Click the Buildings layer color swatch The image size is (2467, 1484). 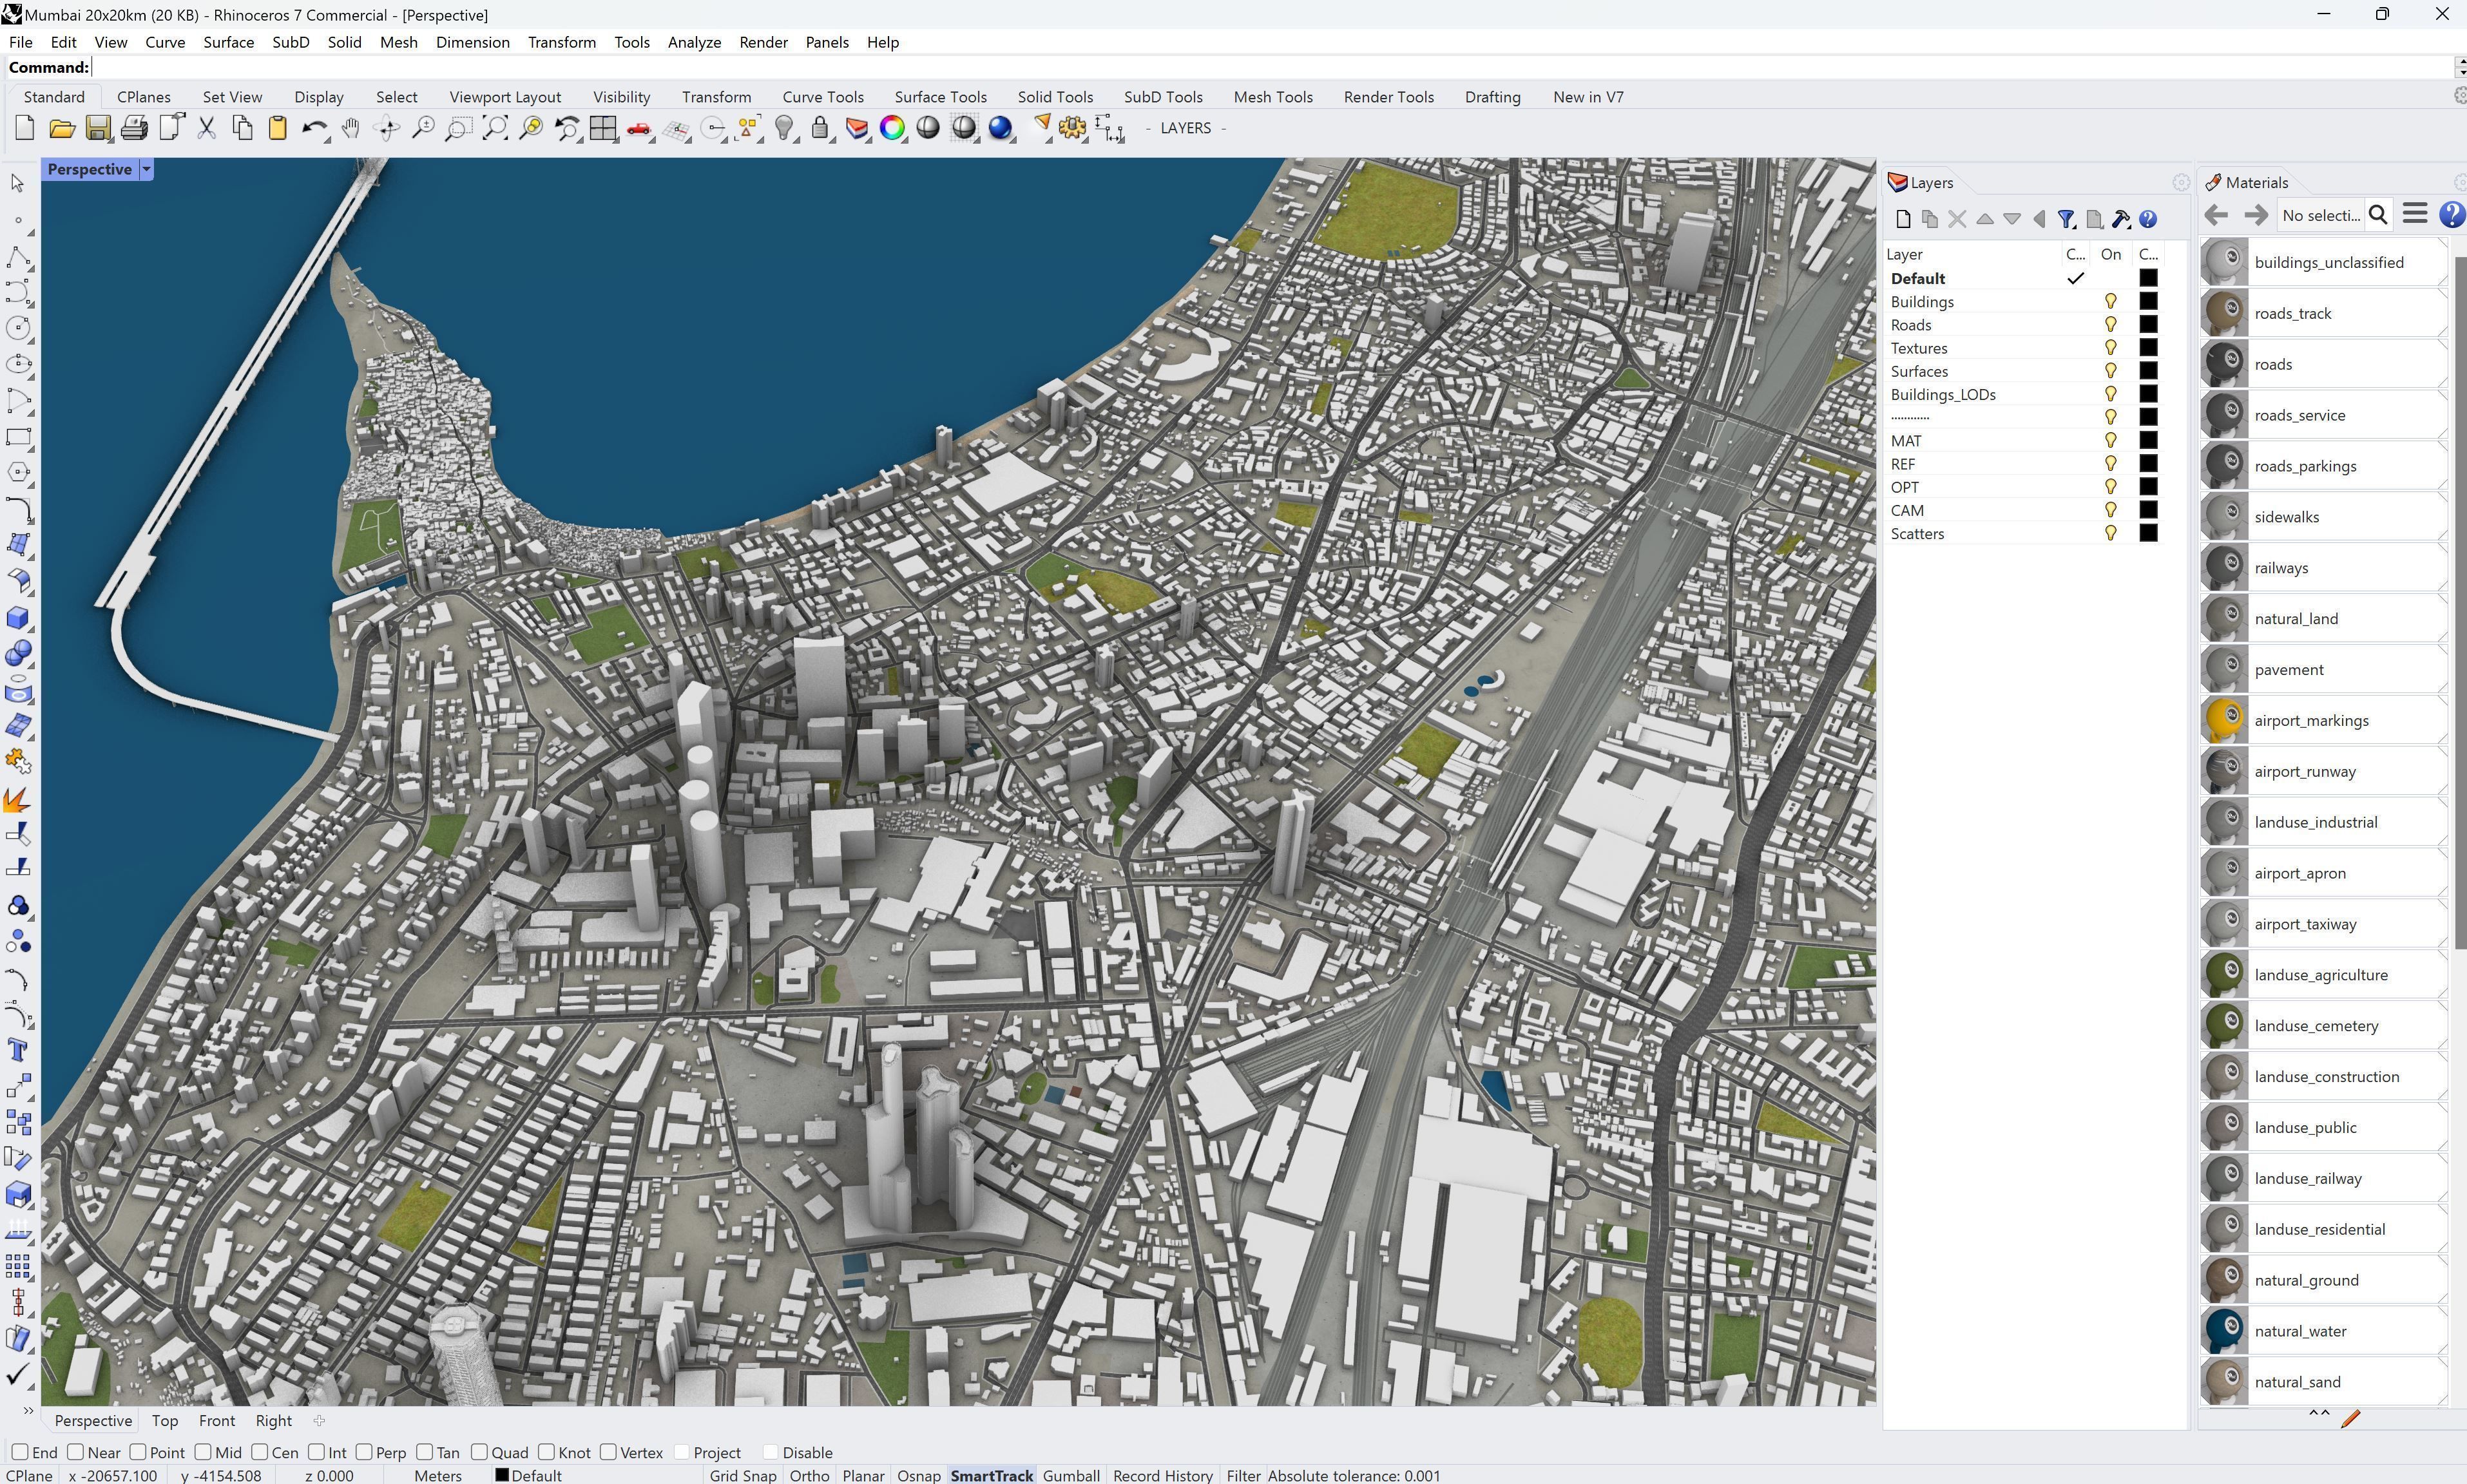(2148, 301)
